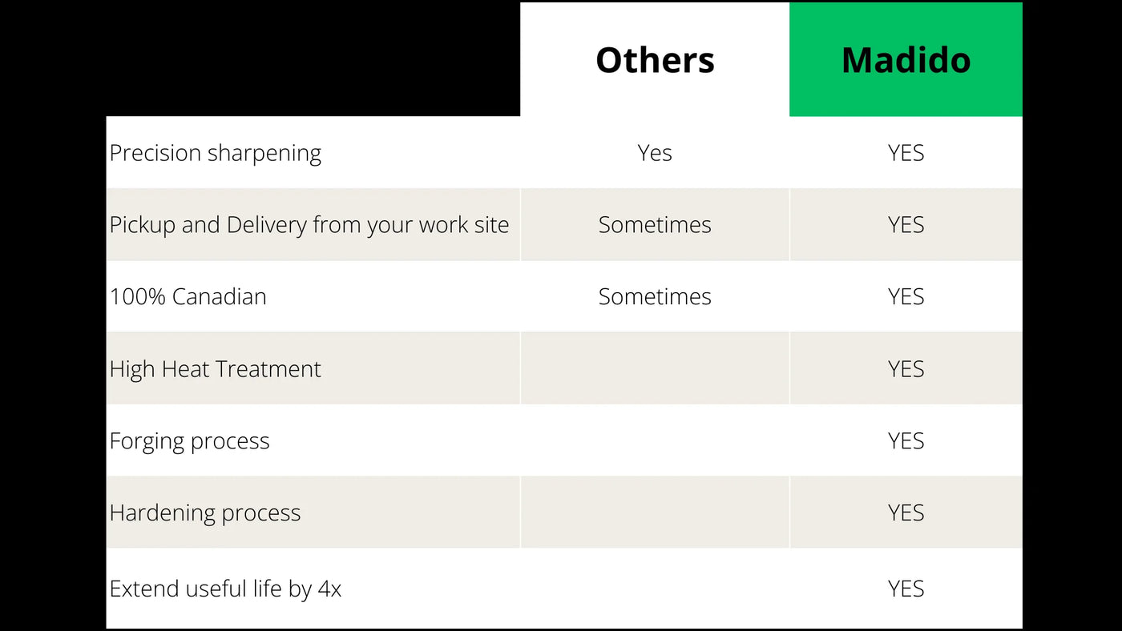Select the "Precision sharpening" row label
Viewport: 1122px width, 631px height.
[x=216, y=153]
